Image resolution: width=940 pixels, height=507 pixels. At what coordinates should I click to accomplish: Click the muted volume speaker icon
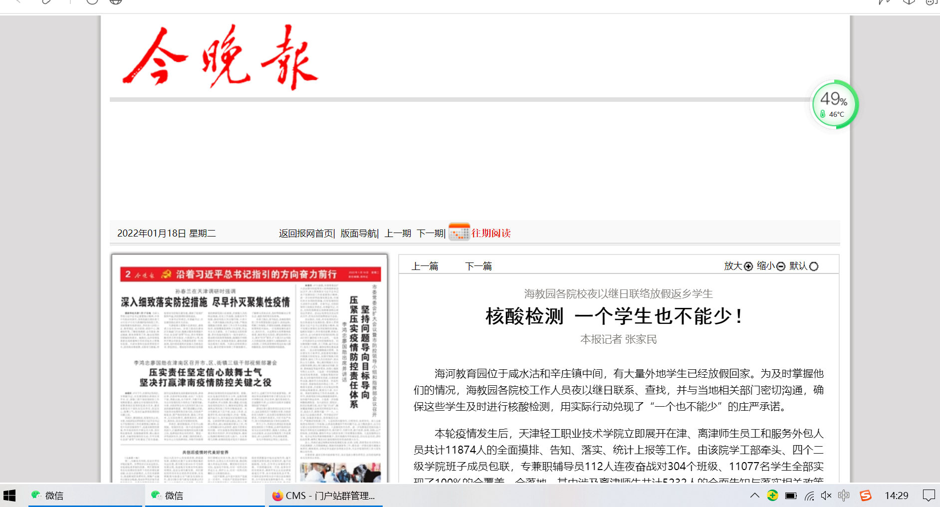(826, 496)
